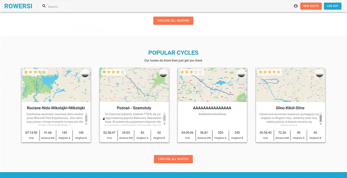Click the POPULAR CYCLES heading
The image size is (347, 178).
[173, 53]
